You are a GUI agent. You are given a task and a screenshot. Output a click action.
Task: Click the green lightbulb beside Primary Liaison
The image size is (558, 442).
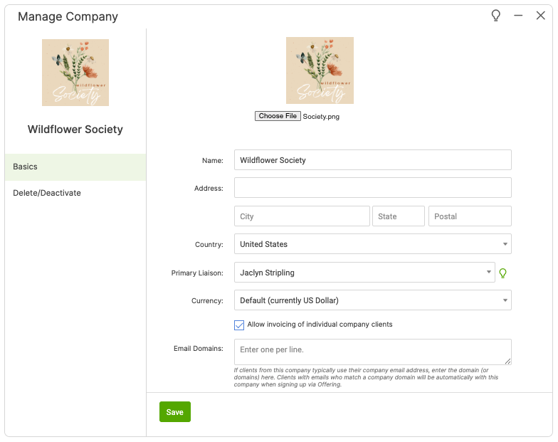pos(503,273)
